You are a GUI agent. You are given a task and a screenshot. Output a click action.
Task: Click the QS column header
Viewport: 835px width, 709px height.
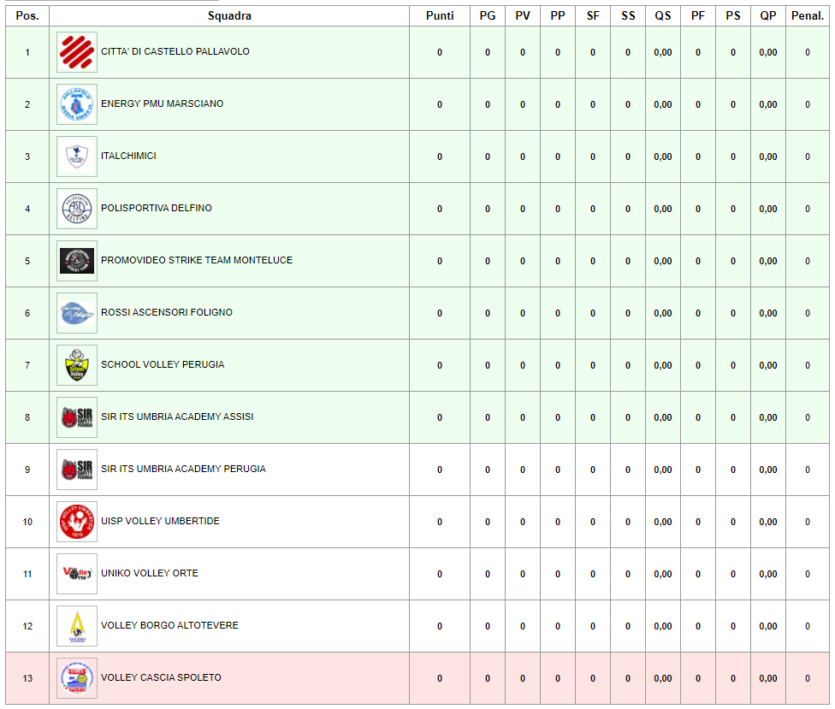[663, 16]
